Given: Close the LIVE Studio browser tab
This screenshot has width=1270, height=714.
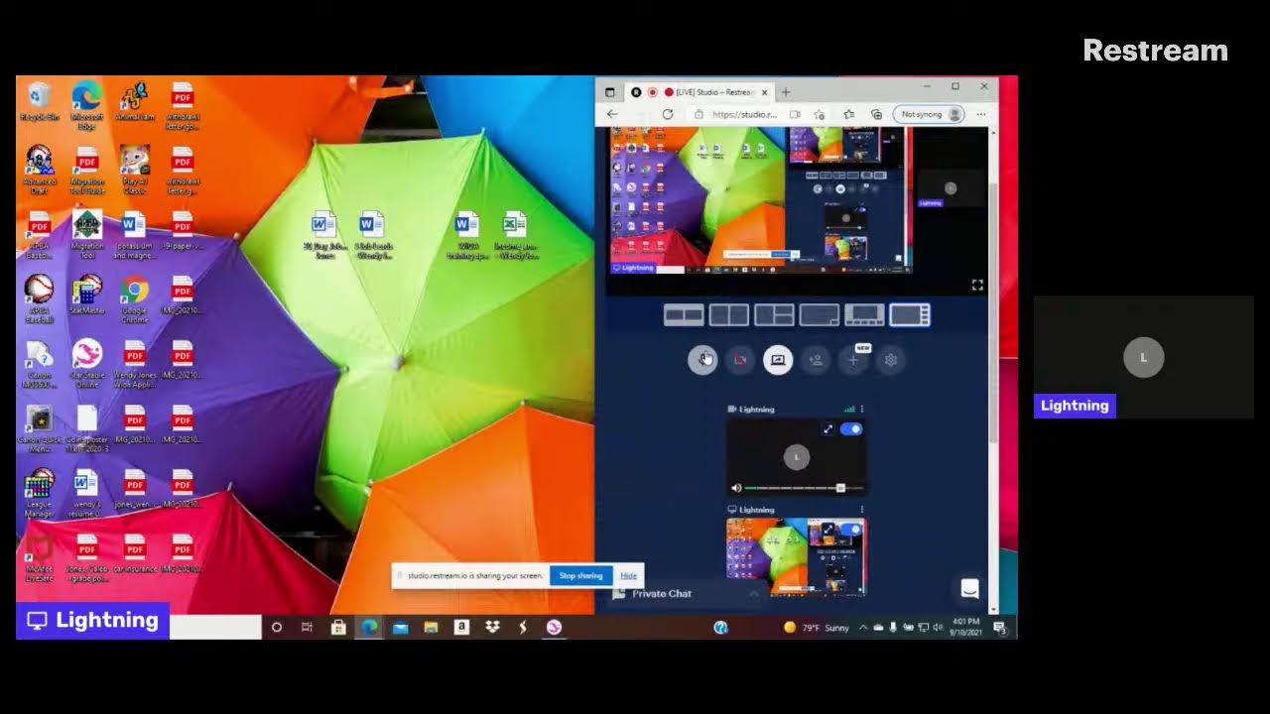Looking at the screenshot, I should [x=764, y=92].
